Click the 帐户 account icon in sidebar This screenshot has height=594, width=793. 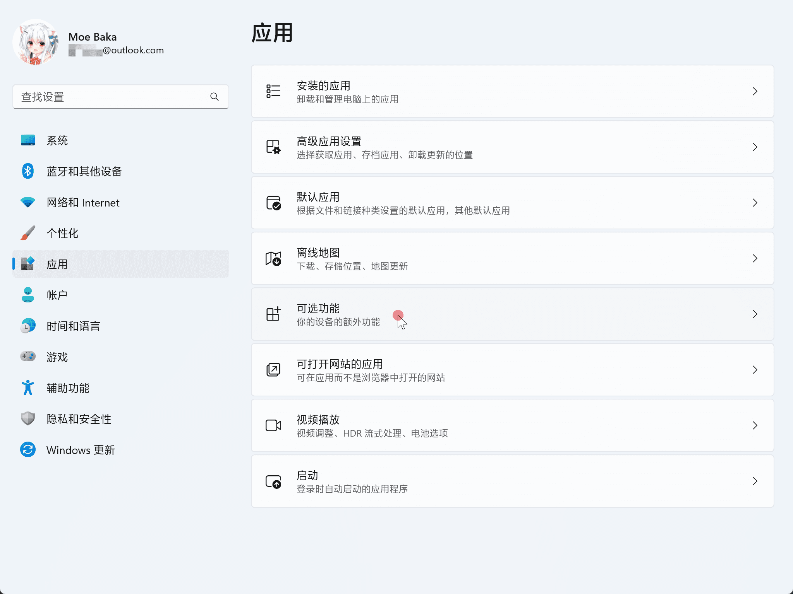point(27,295)
